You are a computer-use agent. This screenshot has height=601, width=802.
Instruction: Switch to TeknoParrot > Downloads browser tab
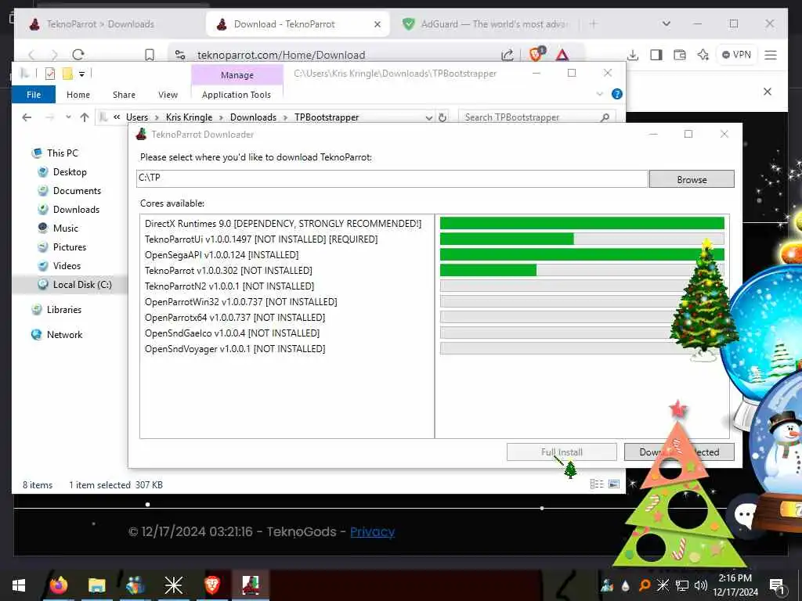99,24
